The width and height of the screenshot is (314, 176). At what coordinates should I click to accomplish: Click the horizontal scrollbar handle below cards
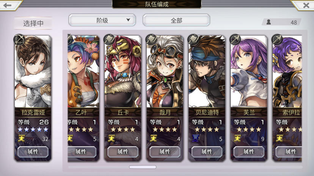pos(143,167)
